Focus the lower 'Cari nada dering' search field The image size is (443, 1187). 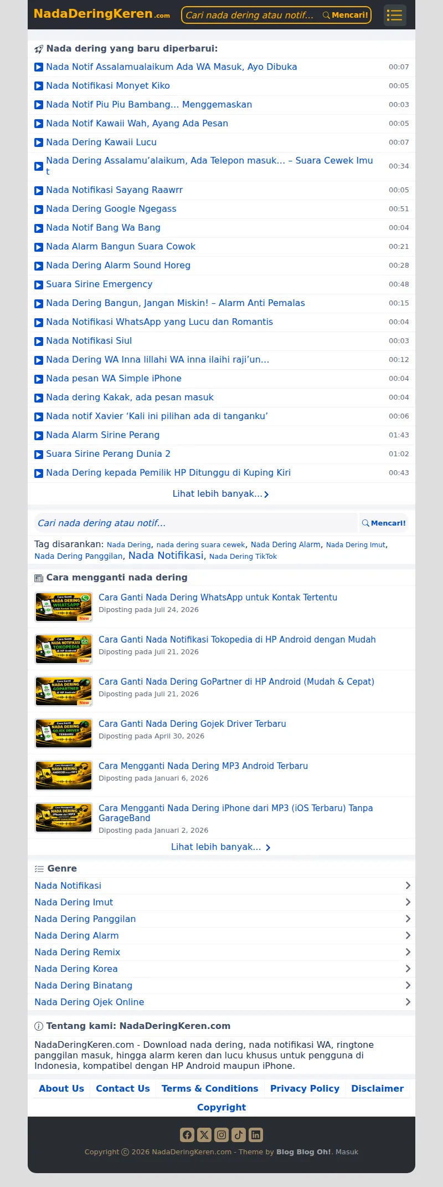195,523
